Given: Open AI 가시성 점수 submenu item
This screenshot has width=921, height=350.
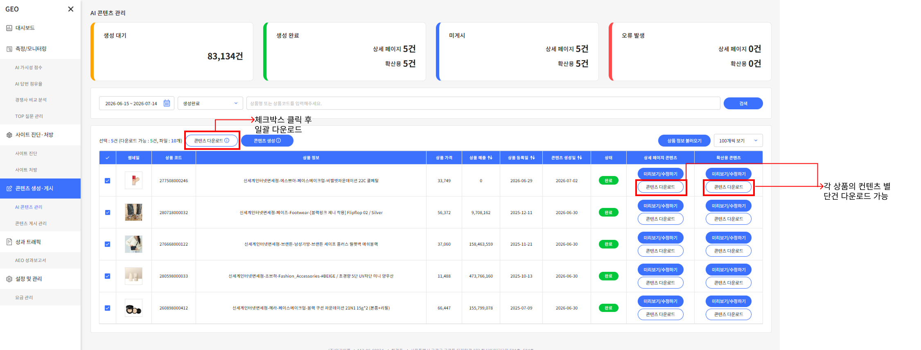Looking at the screenshot, I should 29,68.
